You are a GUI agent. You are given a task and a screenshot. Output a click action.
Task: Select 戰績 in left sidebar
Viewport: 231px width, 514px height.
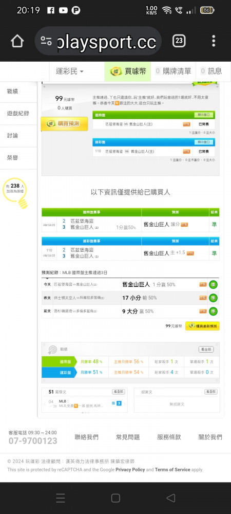click(18, 91)
